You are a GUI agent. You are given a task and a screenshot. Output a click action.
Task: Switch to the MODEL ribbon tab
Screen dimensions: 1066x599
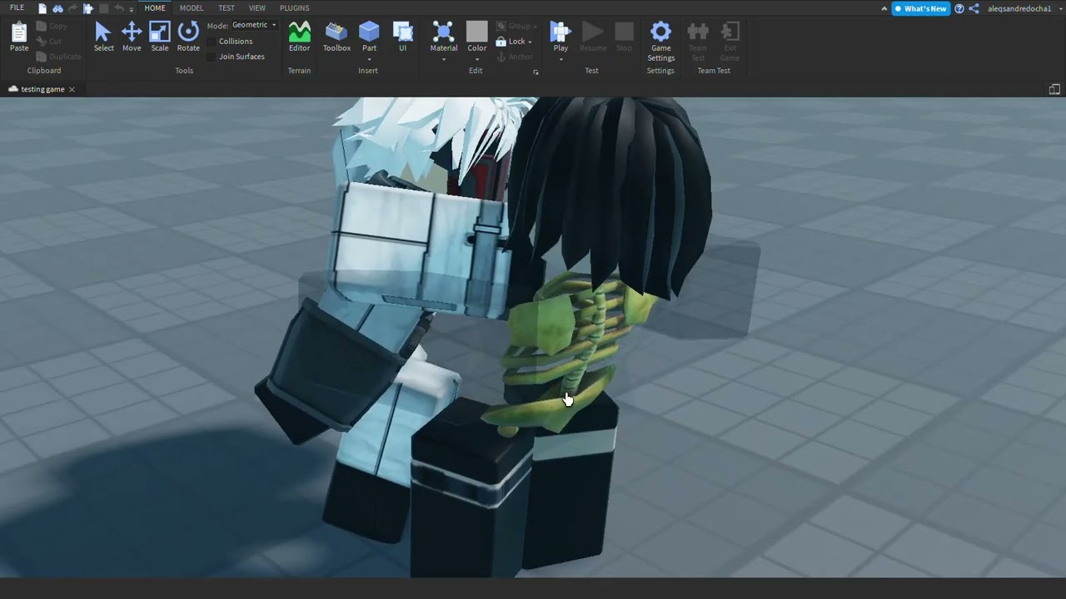192,8
